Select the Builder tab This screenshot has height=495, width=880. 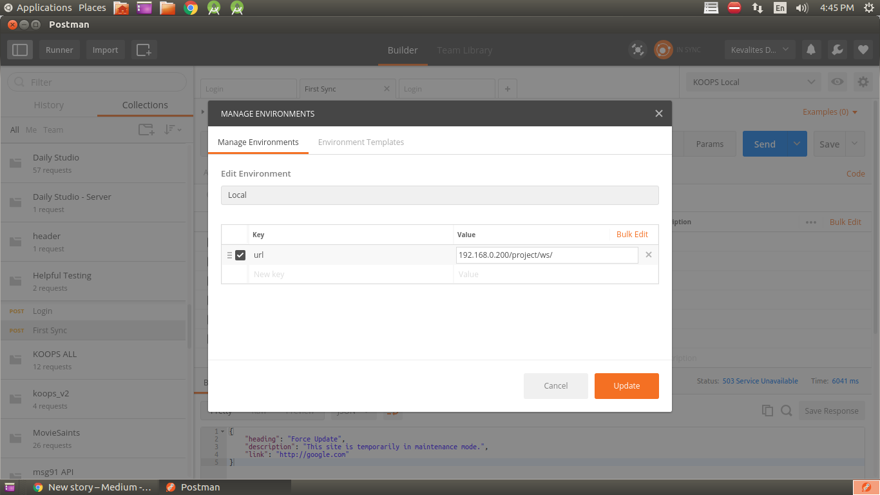coord(403,50)
